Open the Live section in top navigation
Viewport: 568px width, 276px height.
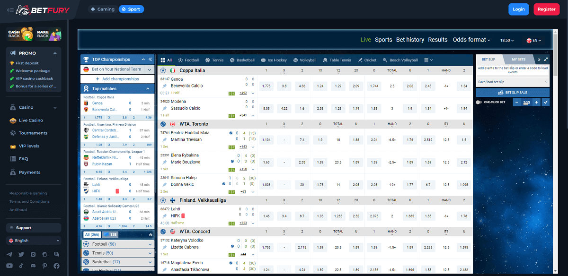366,40
